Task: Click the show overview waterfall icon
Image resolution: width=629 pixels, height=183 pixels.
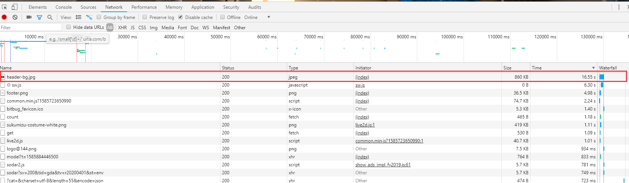Action: coord(89,17)
